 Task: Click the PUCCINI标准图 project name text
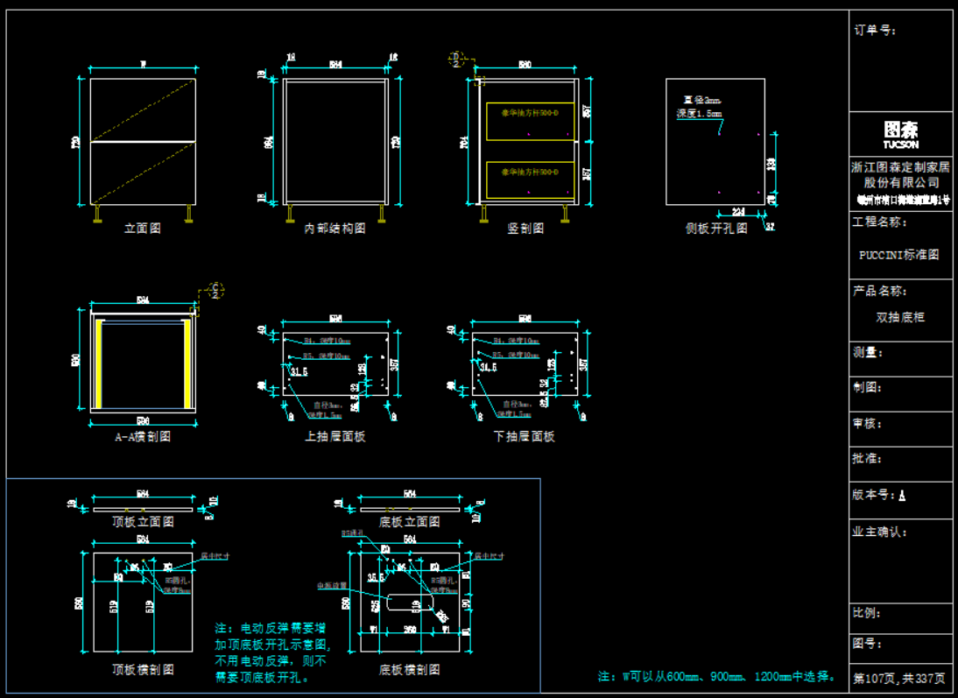click(899, 255)
